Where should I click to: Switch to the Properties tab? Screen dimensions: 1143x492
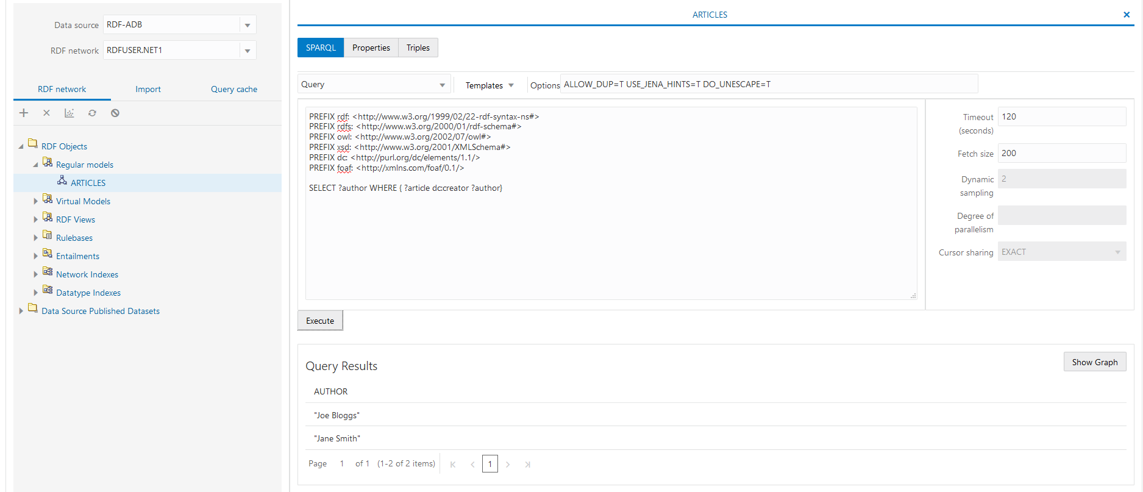point(371,48)
